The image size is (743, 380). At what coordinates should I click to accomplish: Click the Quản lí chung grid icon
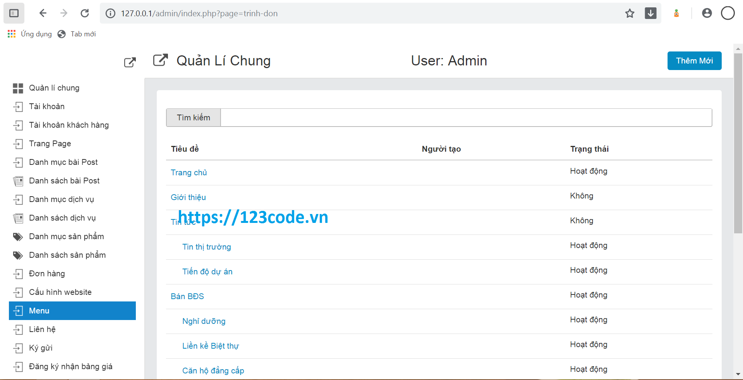click(x=18, y=88)
